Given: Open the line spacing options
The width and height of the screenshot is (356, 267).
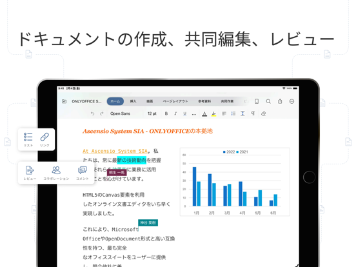Looking at the screenshot, I should pos(242,114).
